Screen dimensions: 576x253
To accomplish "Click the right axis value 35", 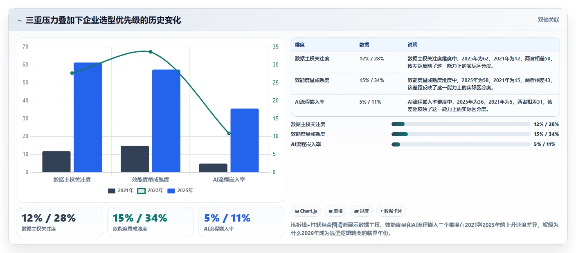I will tap(275, 47).
